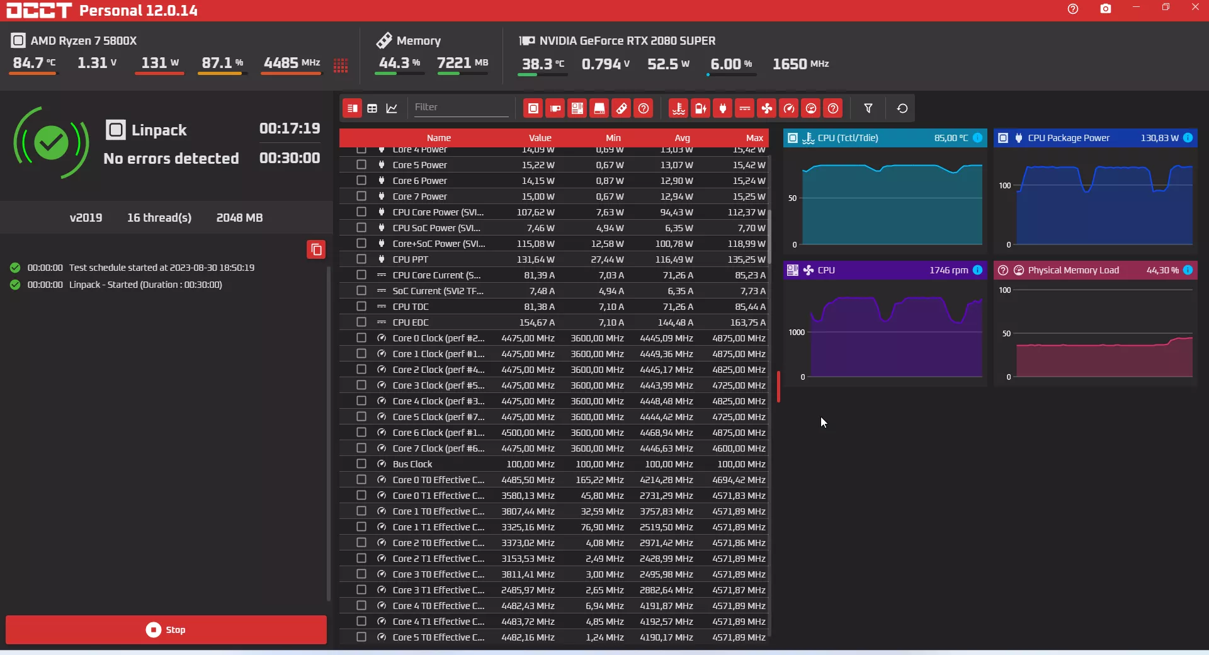1209x655 pixels.
Task: Click the '16 thread(s)' setting label
Action: (159, 218)
